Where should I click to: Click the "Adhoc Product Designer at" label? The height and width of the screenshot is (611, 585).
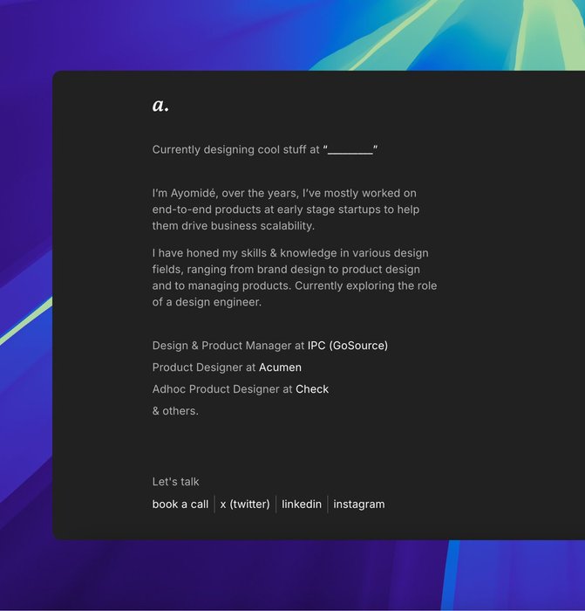click(221, 389)
